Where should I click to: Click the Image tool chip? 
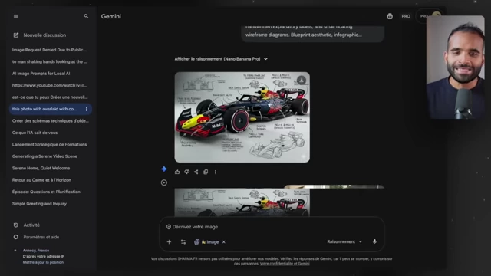tap(206, 242)
